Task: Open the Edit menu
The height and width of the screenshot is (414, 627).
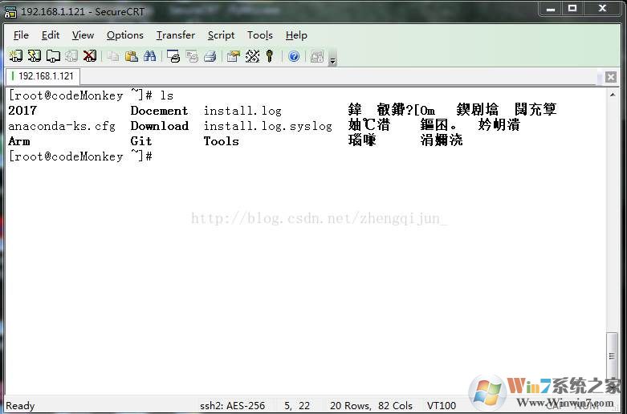Action: (x=51, y=35)
